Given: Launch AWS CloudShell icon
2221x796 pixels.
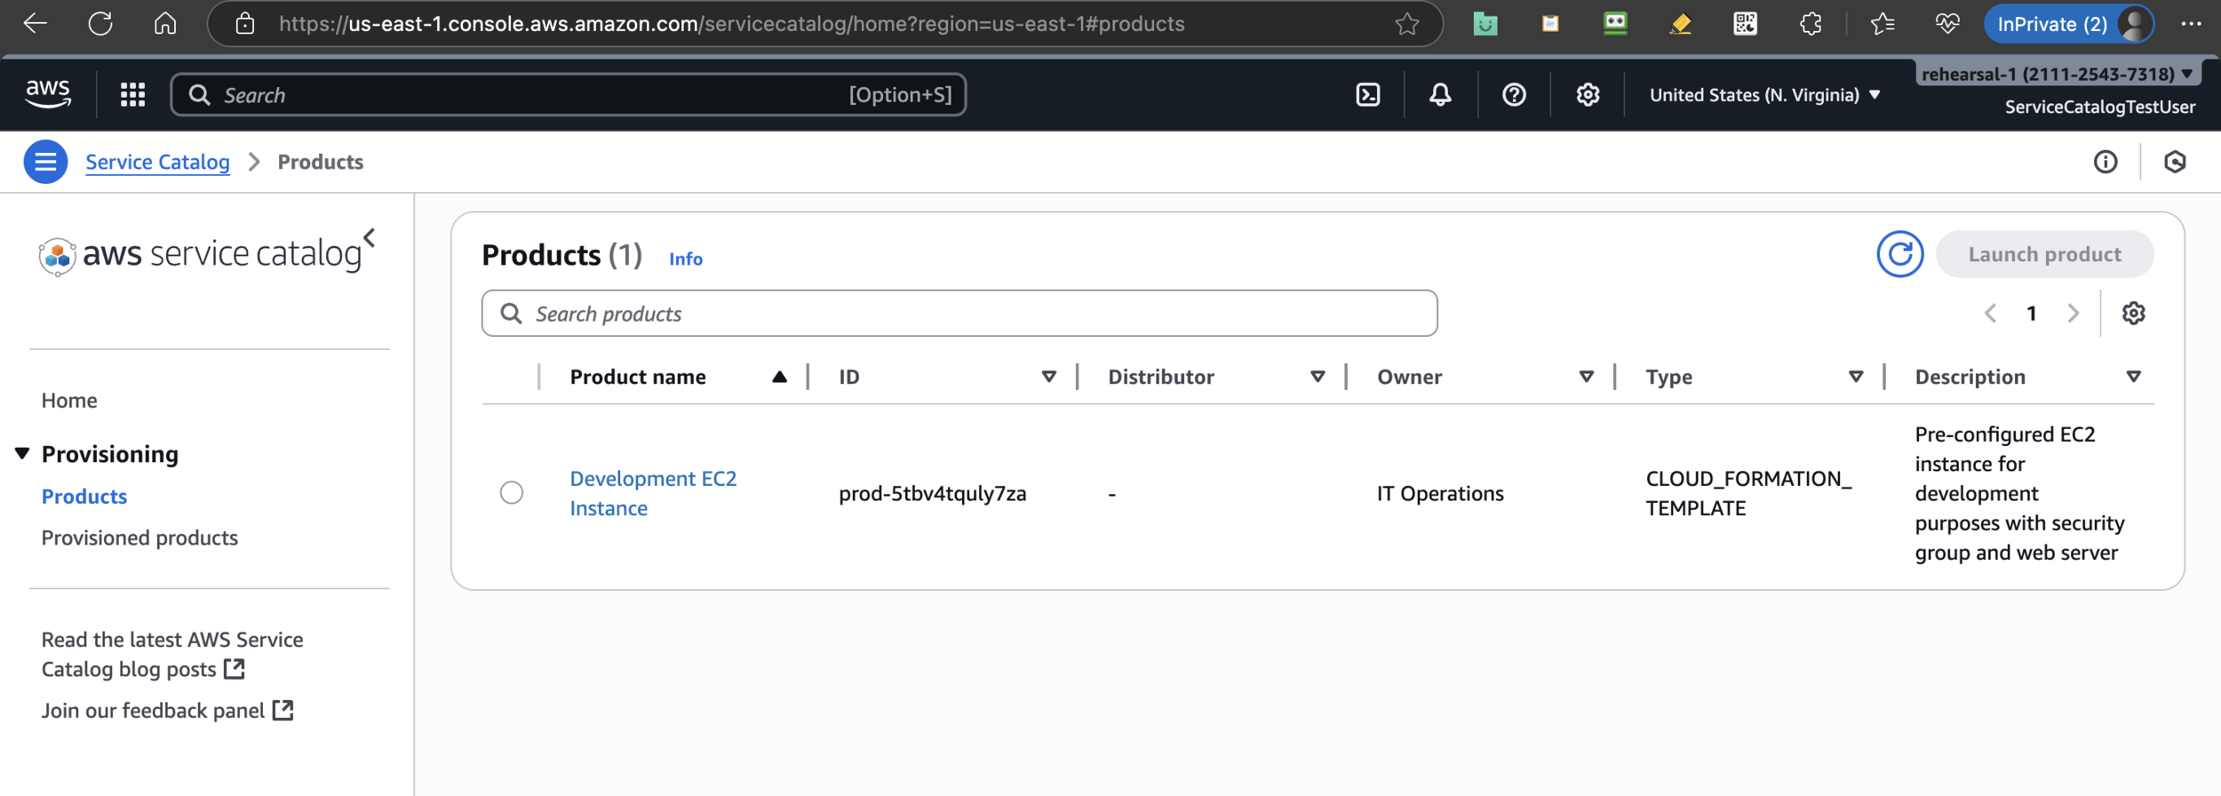Looking at the screenshot, I should pyautogui.click(x=1368, y=94).
